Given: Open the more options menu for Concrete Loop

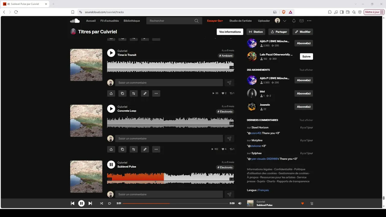Looking at the screenshot, I should pos(156,149).
